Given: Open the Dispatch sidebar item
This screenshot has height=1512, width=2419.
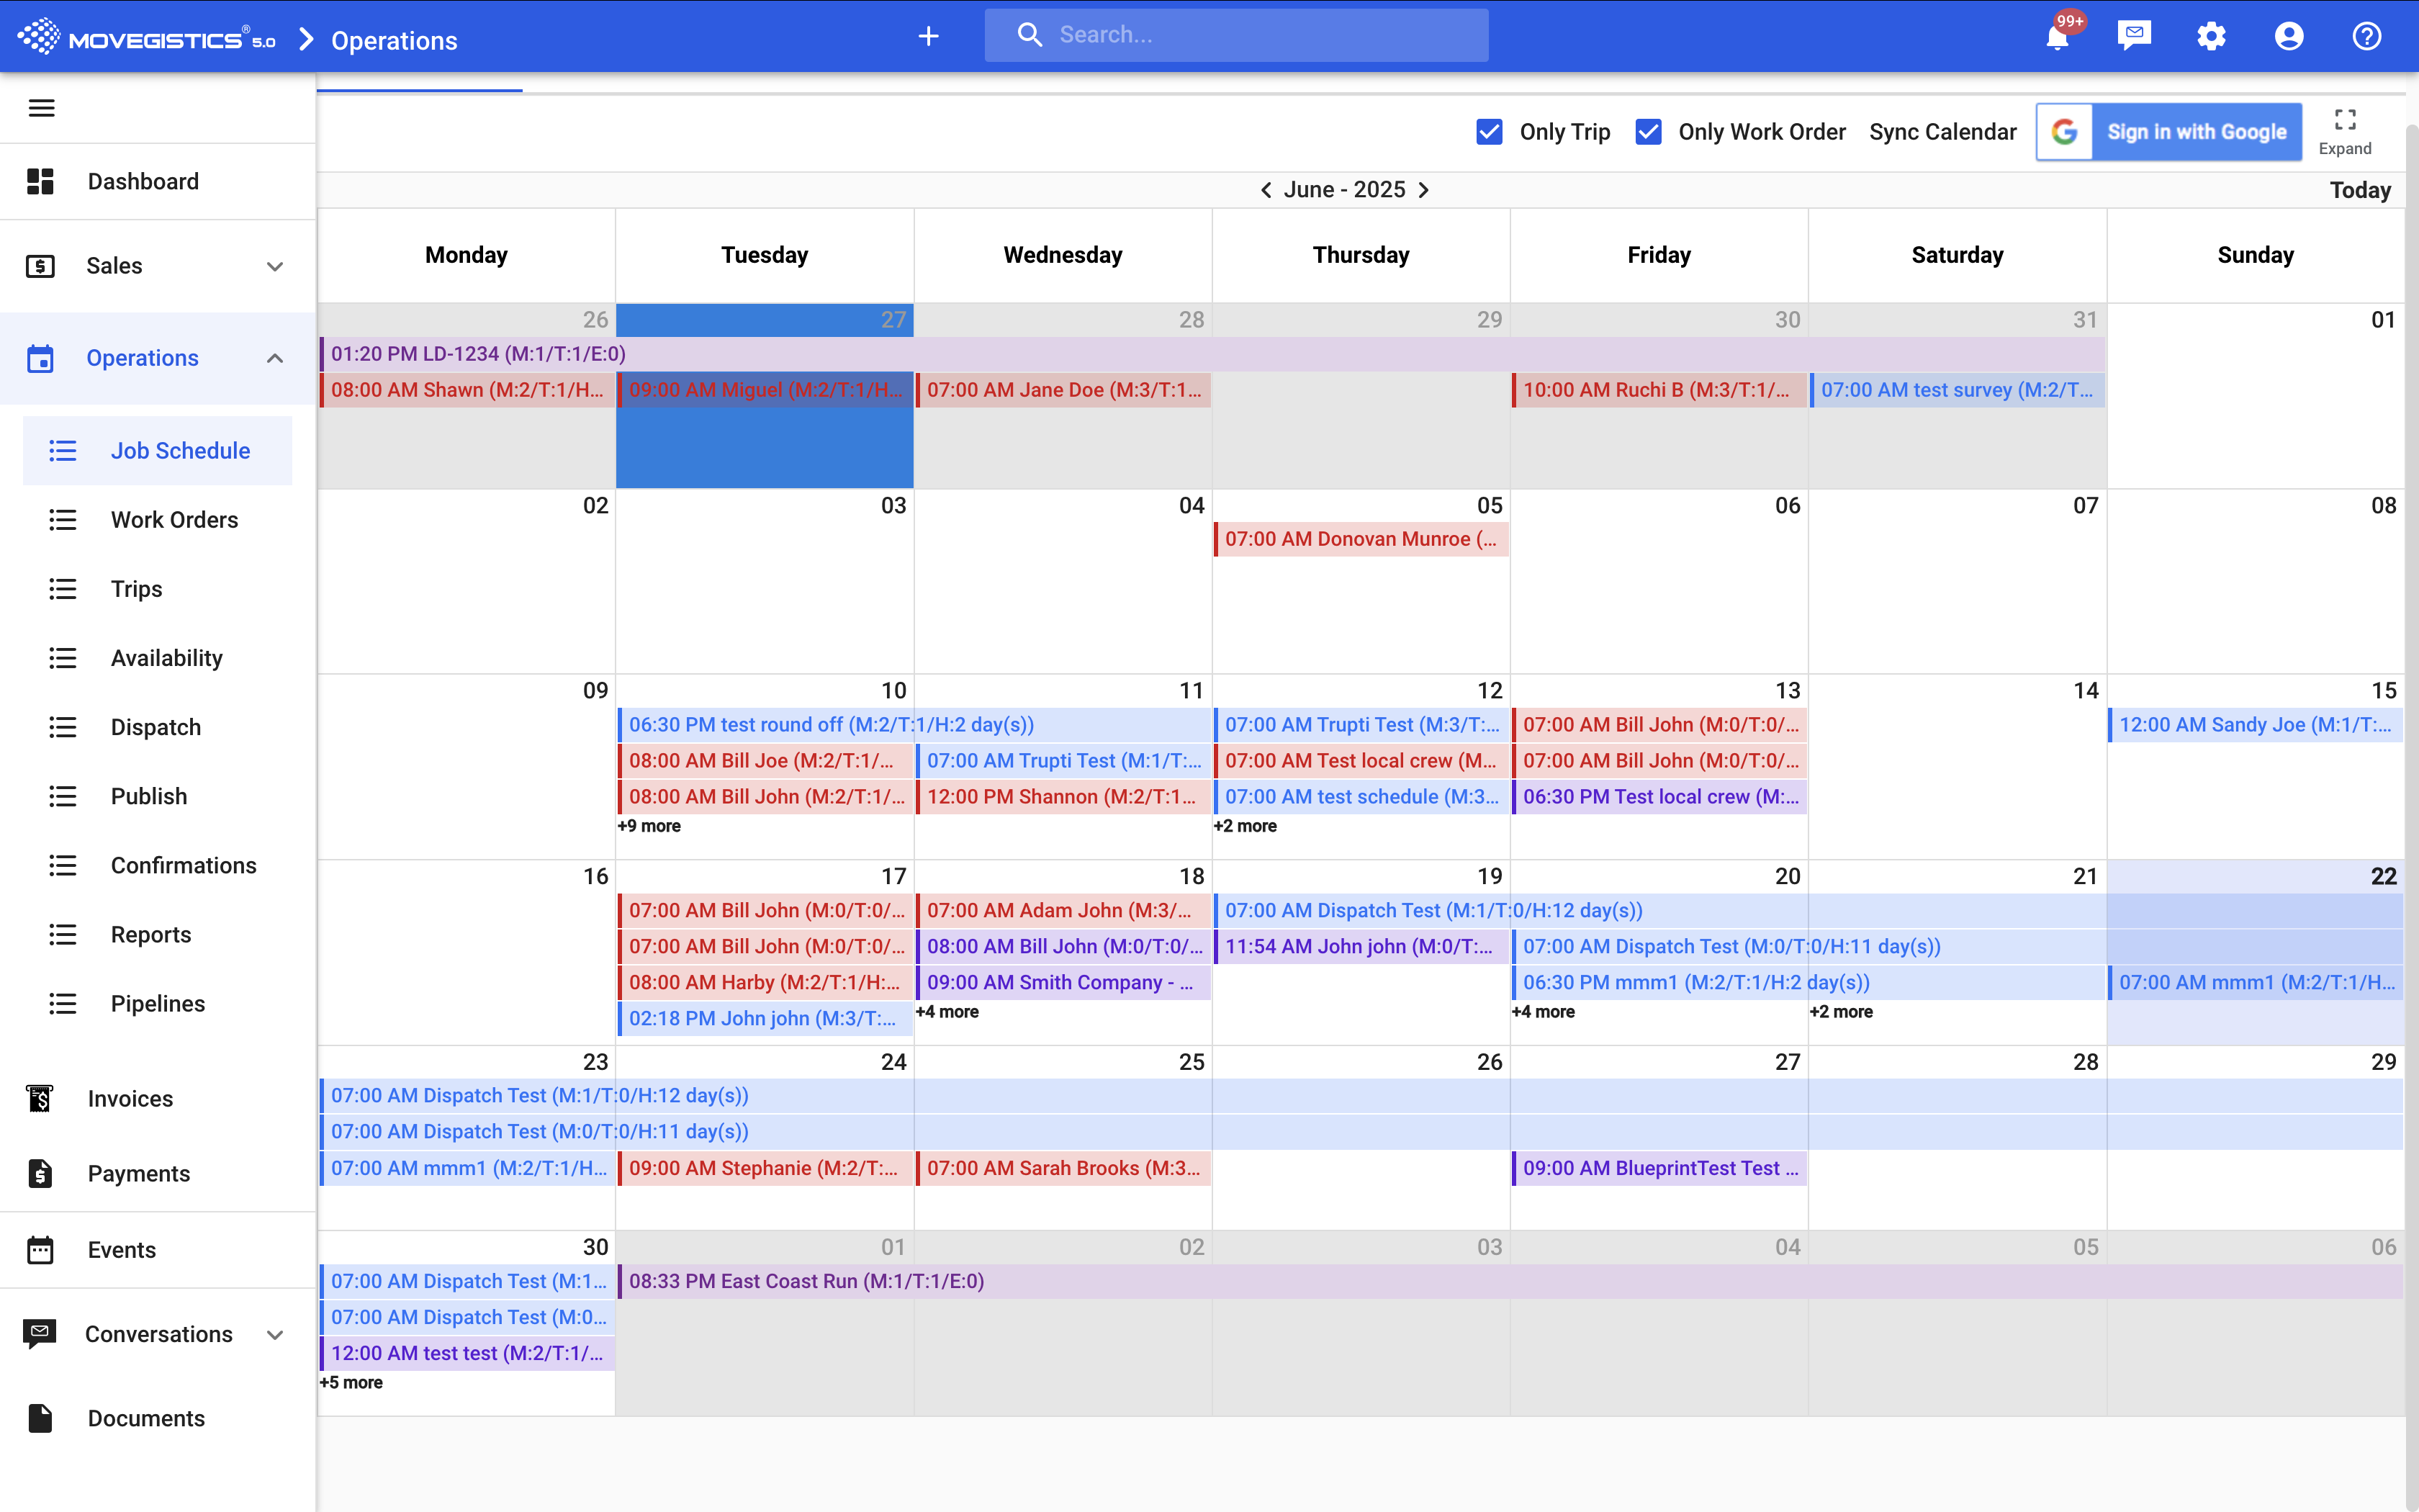Looking at the screenshot, I should pyautogui.click(x=156, y=727).
